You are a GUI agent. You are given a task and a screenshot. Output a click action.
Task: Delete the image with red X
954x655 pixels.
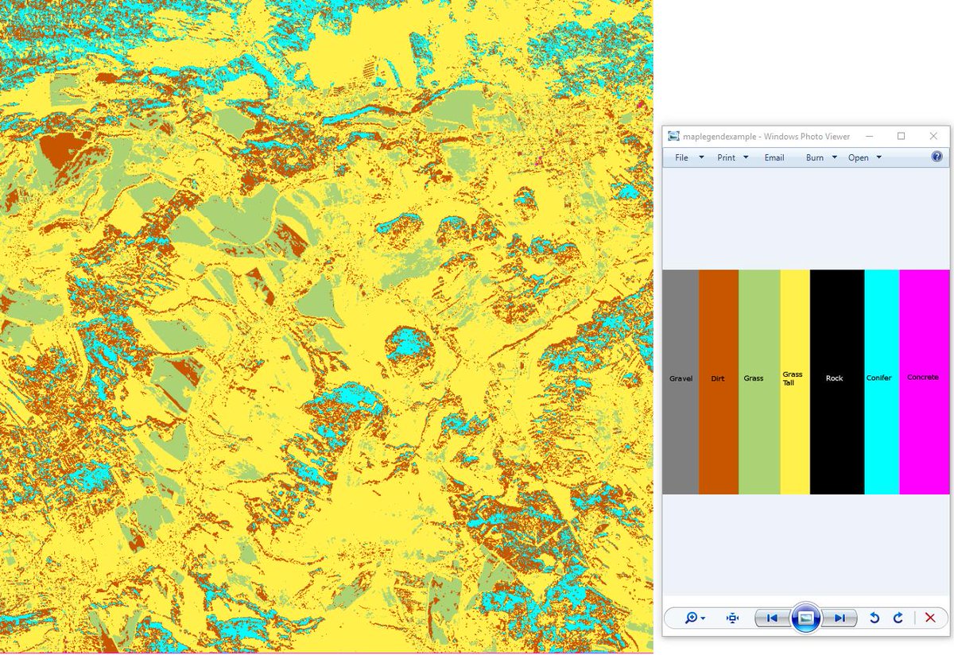tap(930, 618)
